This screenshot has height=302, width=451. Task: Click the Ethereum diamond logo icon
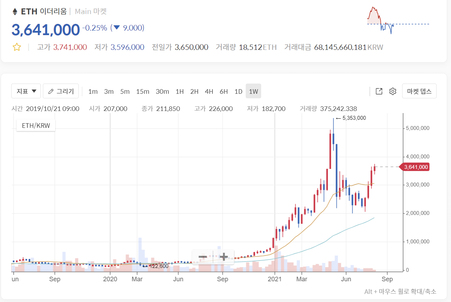point(15,12)
